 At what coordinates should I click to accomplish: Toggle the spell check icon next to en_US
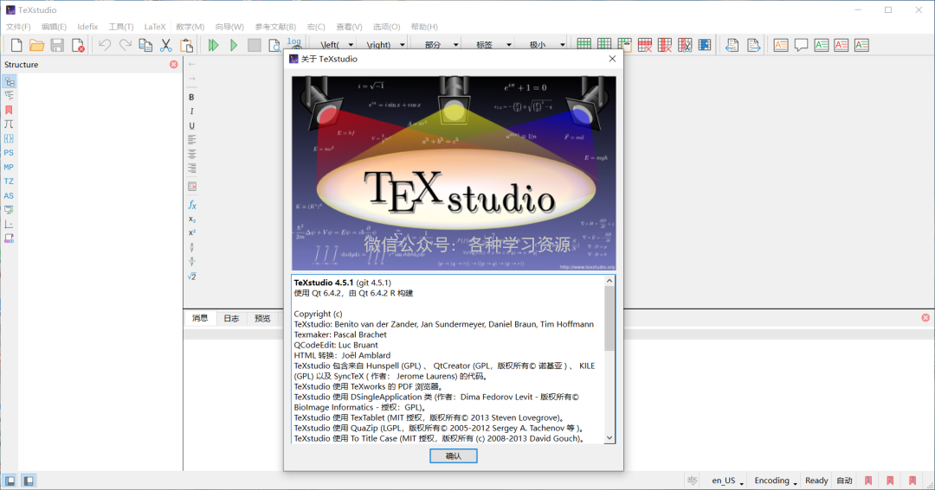693,480
